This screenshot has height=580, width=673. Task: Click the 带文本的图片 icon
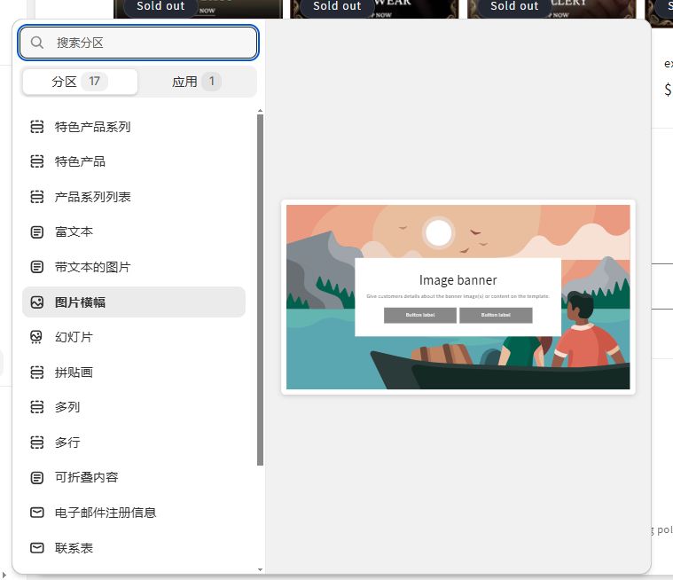click(x=37, y=267)
